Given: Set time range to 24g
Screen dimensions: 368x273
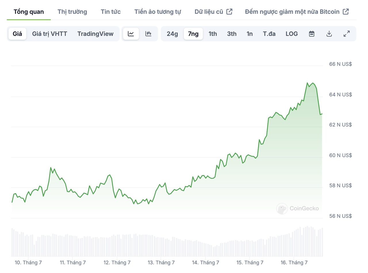Looking at the screenshot, I should (172, 34).
